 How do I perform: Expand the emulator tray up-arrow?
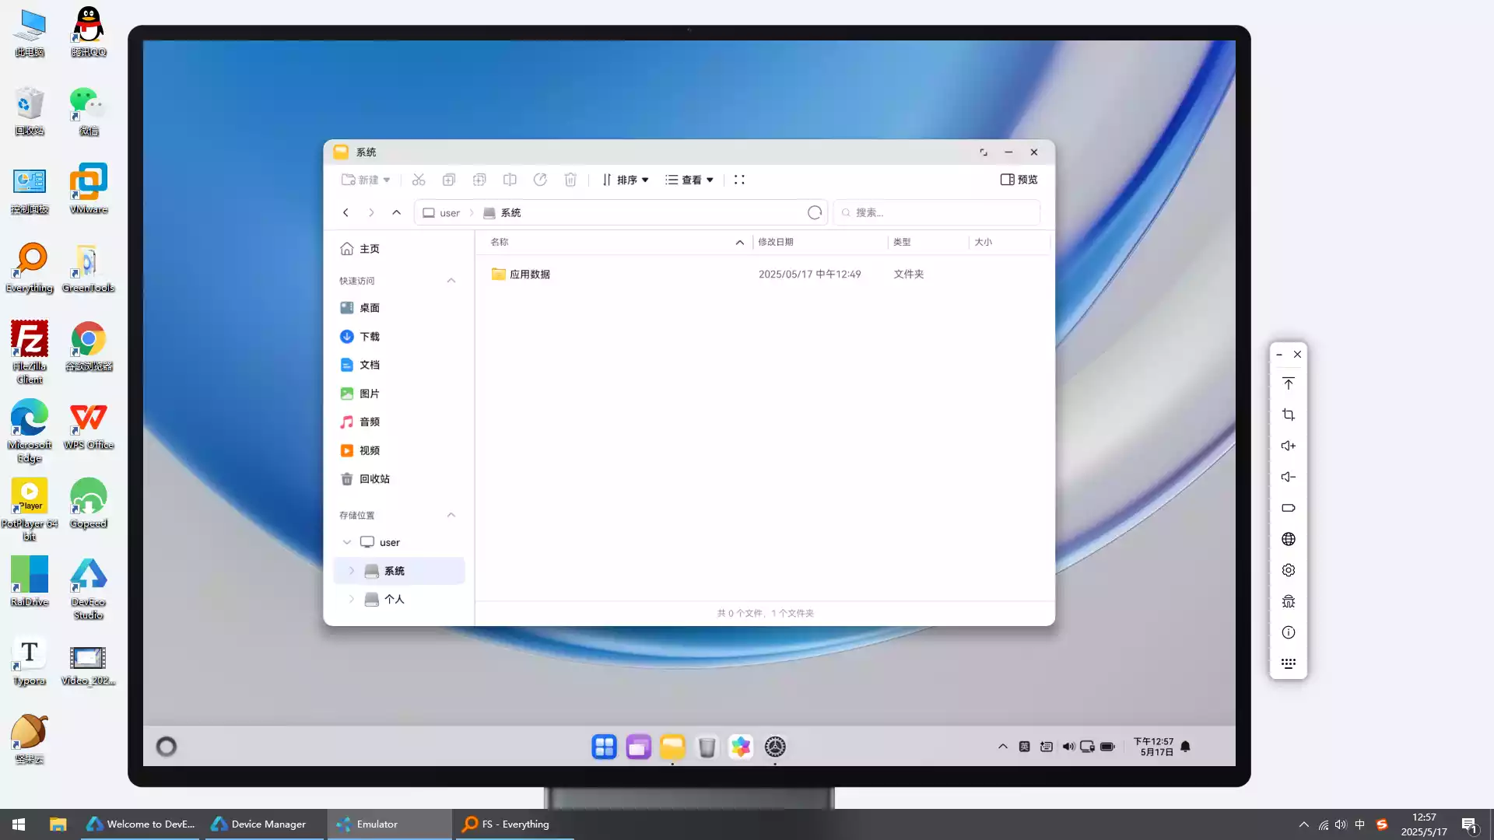1003,747
